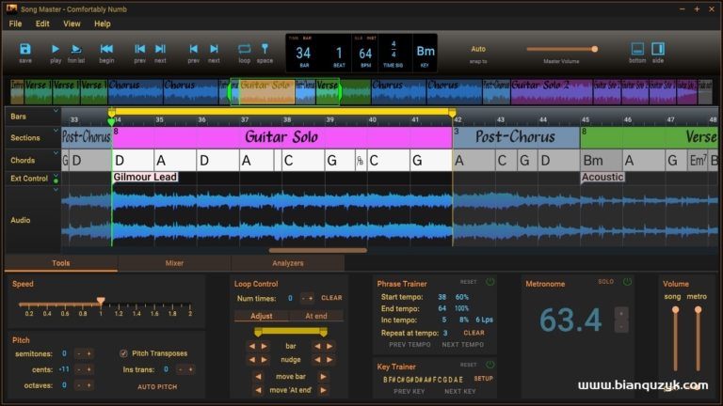Click the AUTO PITCH button
The image size is (723, 406).
[x=157, y=387]
